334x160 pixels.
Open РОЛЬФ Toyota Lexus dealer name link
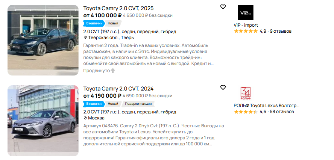[266, 106]
